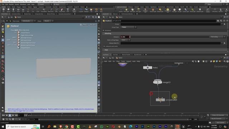Add a Point Light from the shelf
Viewport: 229px width, 129px height.
pyautogui.click(x=126, y=10)
